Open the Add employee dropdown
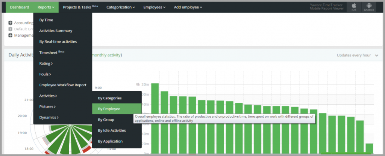Viewport: 385px width, 156px height. (188, 7)
